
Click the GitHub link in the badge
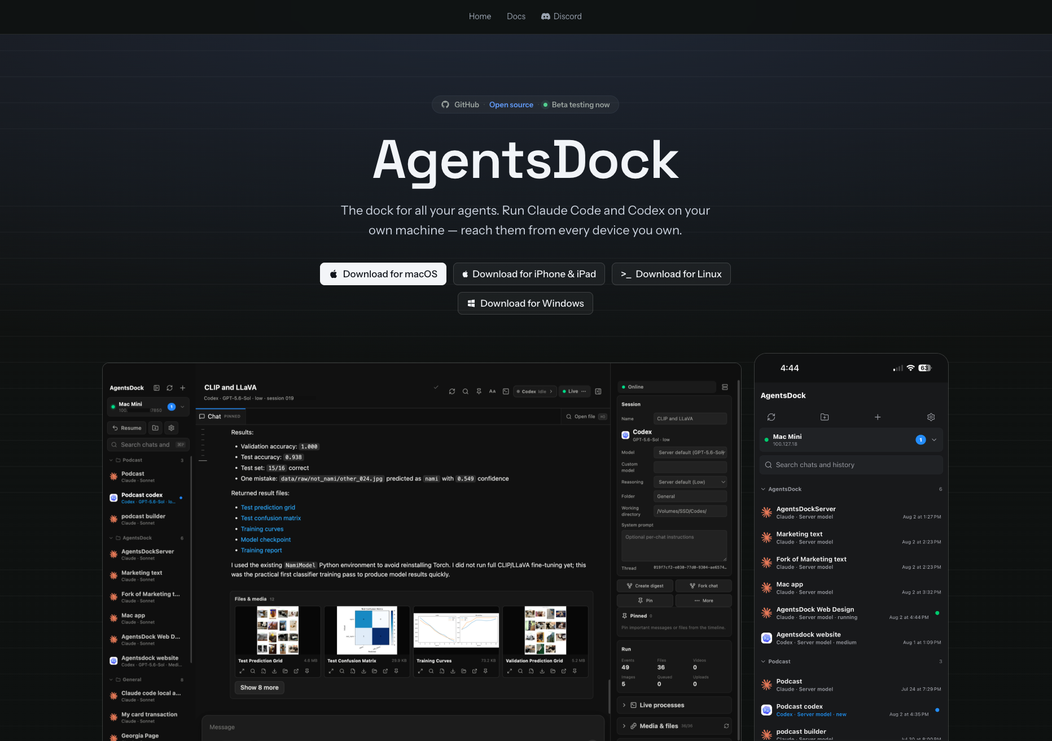pos(461,104)
